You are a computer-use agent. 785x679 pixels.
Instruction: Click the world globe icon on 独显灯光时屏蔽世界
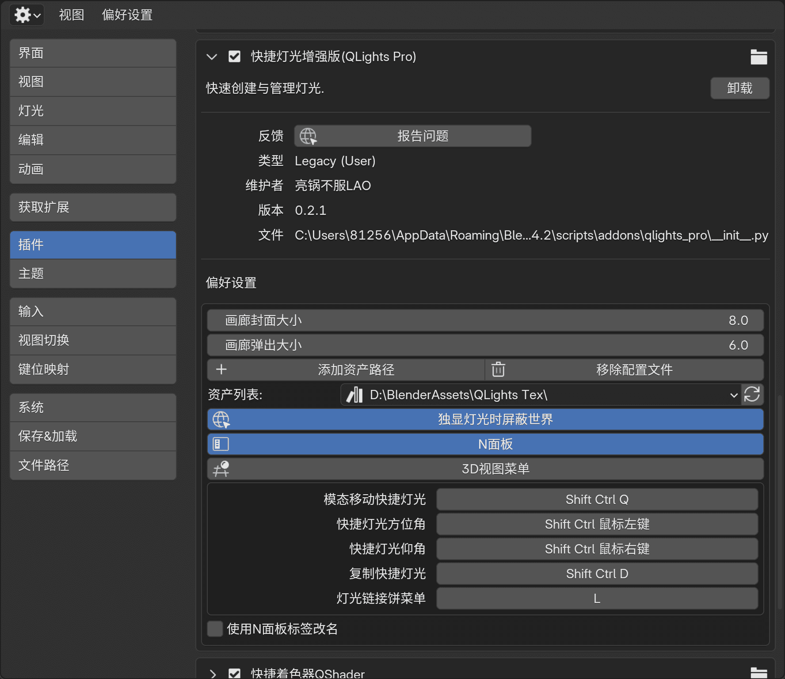[221, 420]
